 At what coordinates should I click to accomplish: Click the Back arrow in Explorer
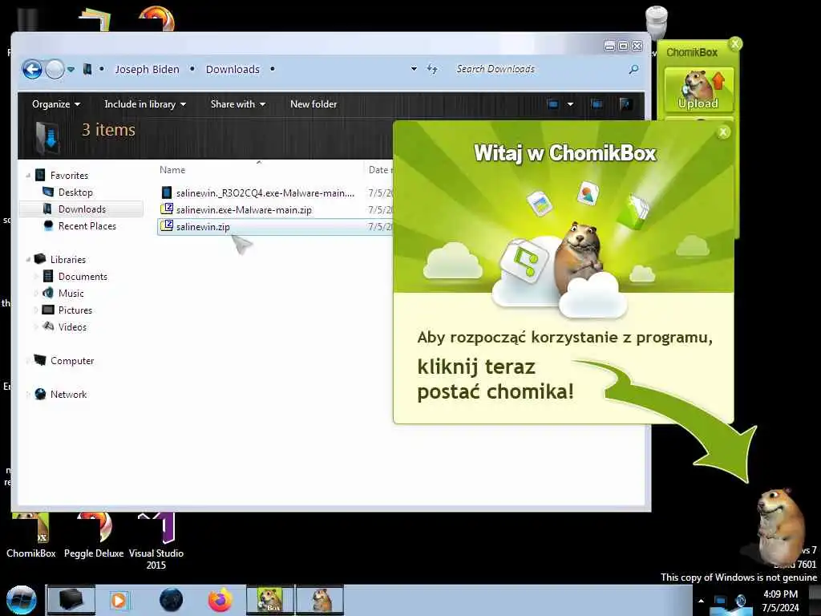(32, 69)
